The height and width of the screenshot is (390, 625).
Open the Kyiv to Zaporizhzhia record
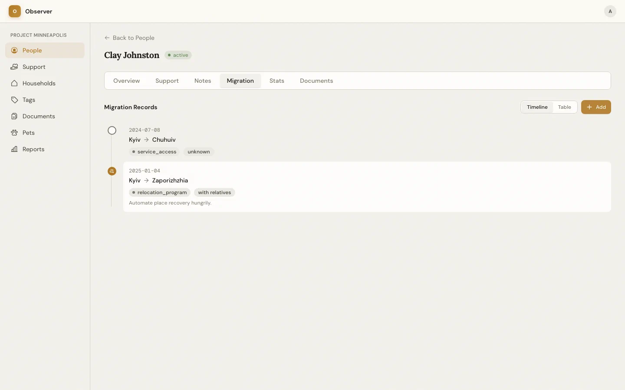click(x=170, y=180)
